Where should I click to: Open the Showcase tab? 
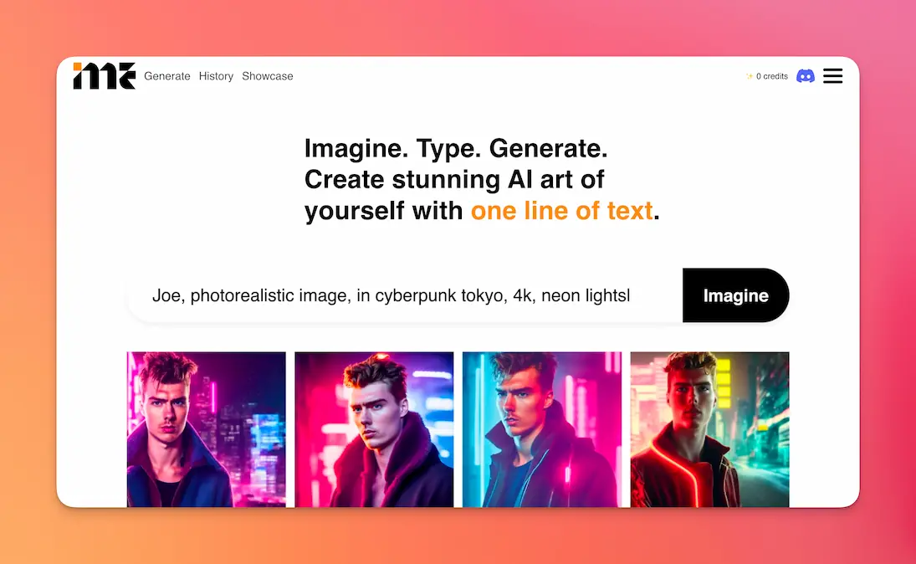(268, 76)
